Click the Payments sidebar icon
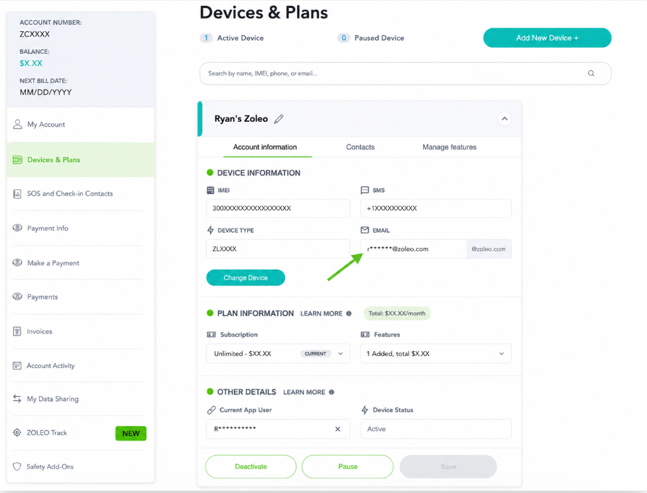 (x=17, y=296)
